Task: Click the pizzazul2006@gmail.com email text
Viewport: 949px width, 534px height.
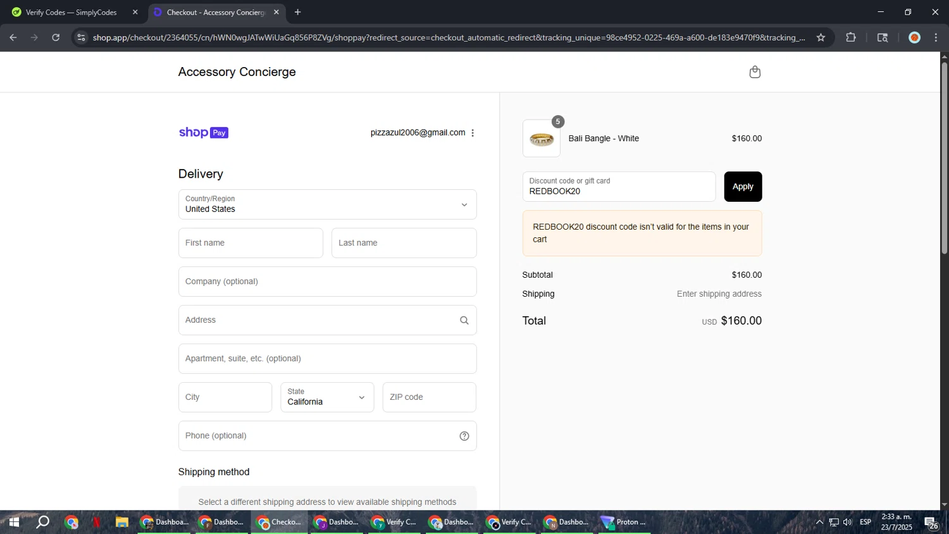Action: click(x=418, y=133)
